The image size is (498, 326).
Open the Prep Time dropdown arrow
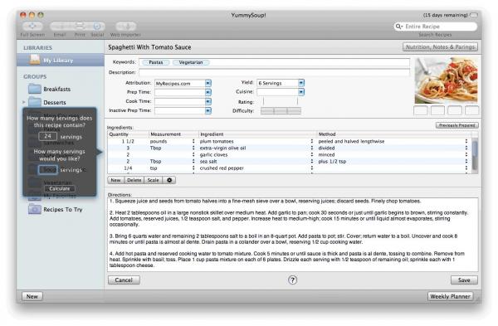click(x=208, y=92)
